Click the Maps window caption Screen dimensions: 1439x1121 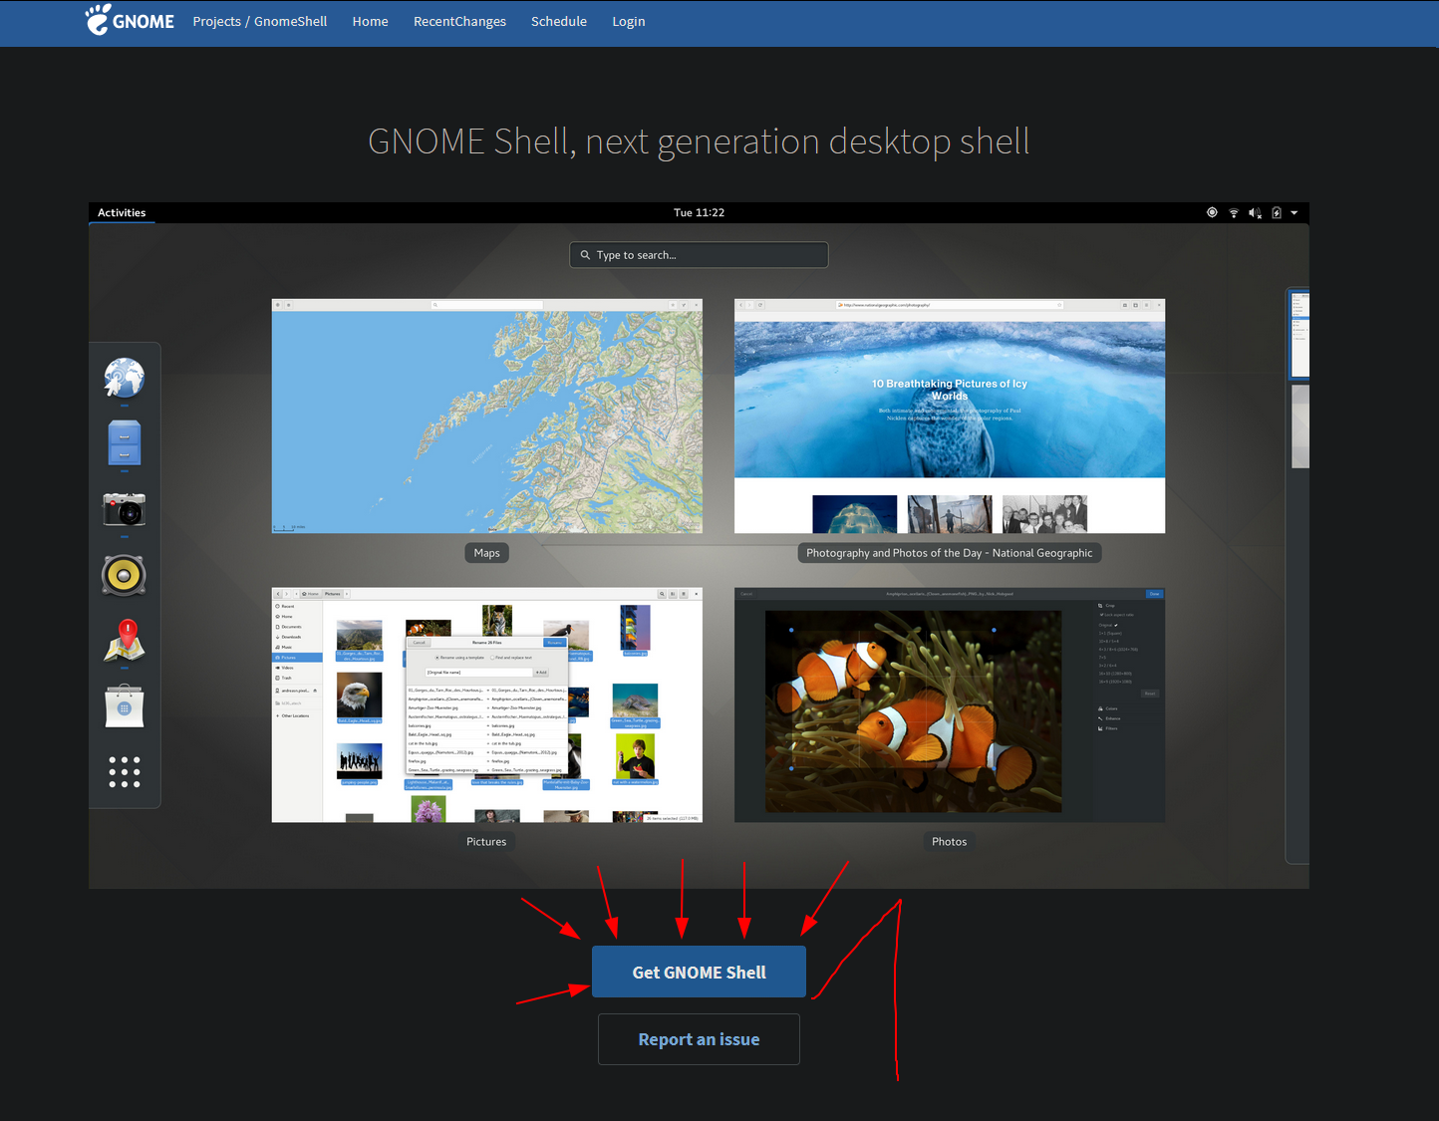click(486, 553)
